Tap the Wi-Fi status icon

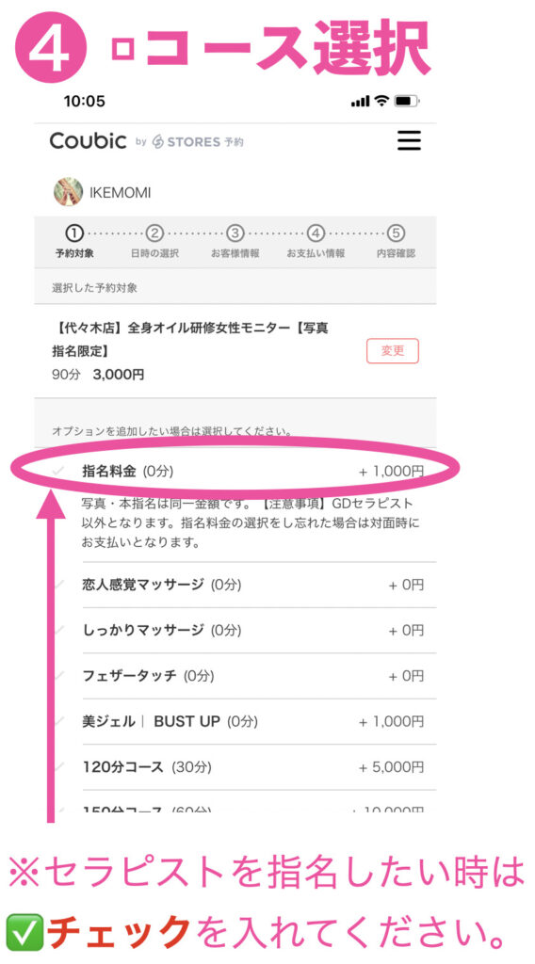[x=382, y=101]
